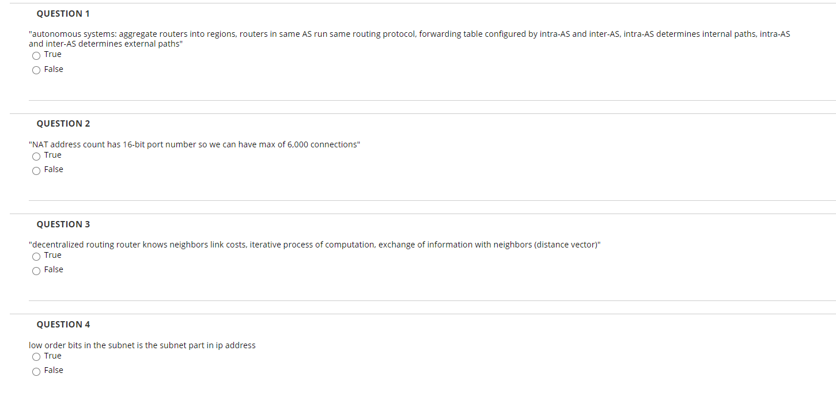The width and height of the screenshot is (836, 400).
Task: Select True for Question 3
Action: (36, 256)
